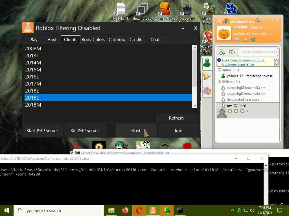Viewport: 289px width, 216px height.
Task: Open the Customer Experience link
Action: point(243,62)
